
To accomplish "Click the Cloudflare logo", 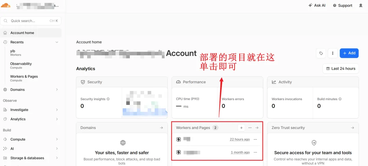I will point(6,5).
